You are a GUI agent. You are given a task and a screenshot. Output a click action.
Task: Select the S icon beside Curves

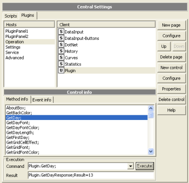click(61, 57)
